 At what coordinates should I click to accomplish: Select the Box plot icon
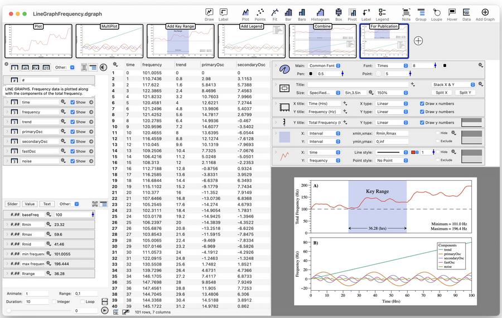pyautogui.click(x=339, y=12)
